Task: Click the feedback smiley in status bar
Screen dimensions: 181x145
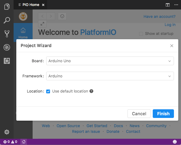Action: pos(175,142)
